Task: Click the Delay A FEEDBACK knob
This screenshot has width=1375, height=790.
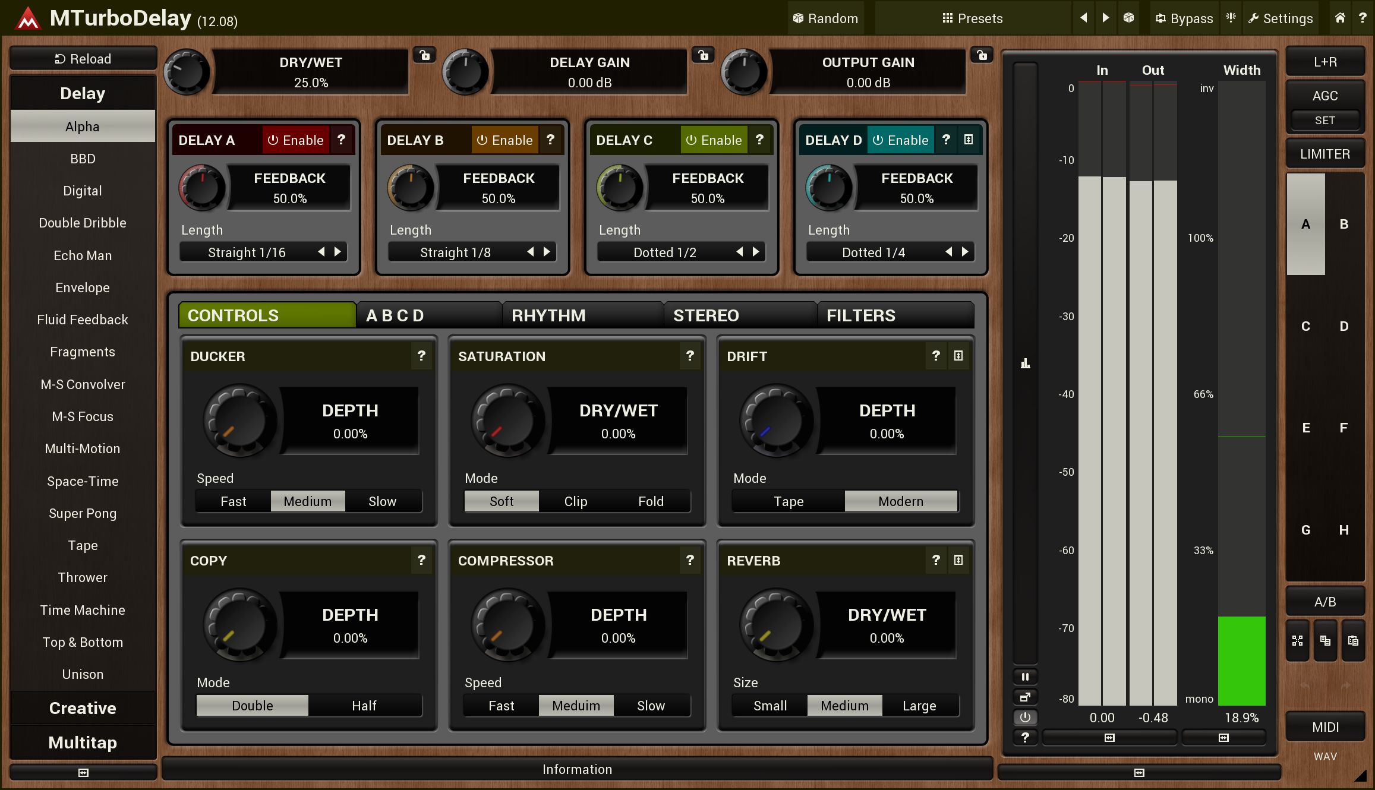Action: coord(202,188)
